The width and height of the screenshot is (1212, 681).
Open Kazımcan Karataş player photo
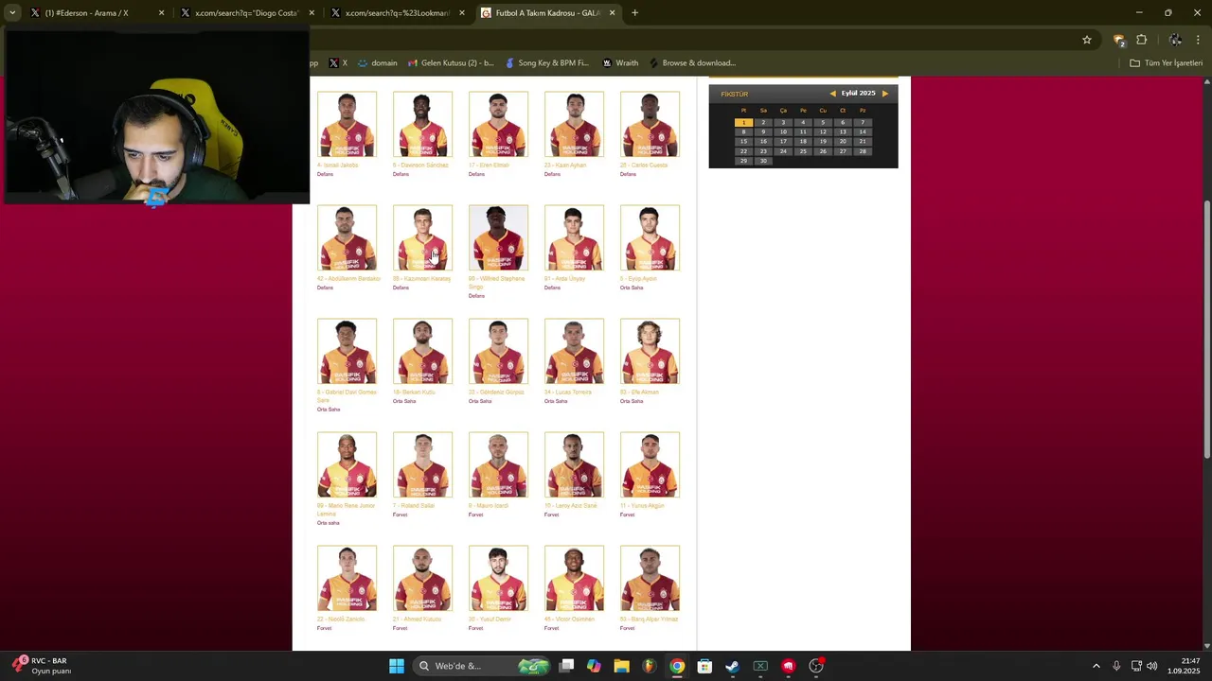422,238
